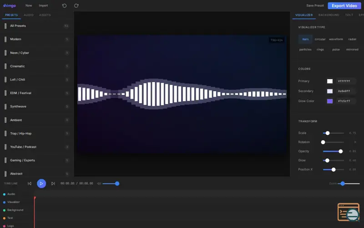Screen dimensions: 364x228
Task: Click the shimgo logo
Action: [9, 5]
